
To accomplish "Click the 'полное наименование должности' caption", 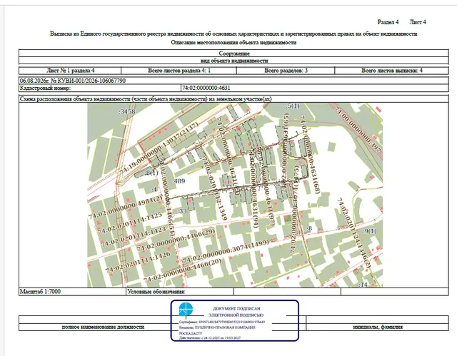I will pos(103,327).
